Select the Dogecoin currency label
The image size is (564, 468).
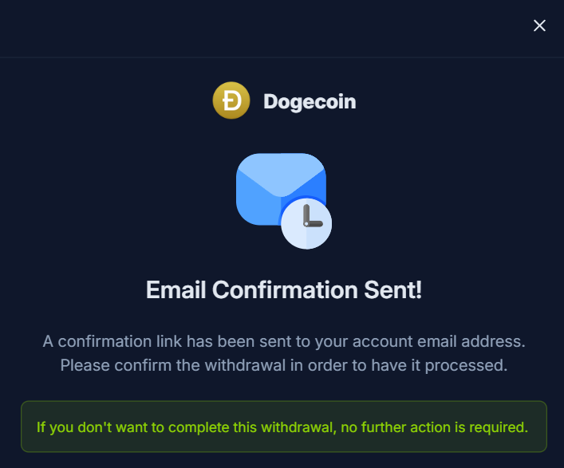[310, 101]
